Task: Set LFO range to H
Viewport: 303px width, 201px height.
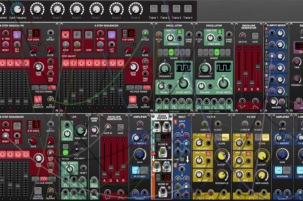Action: pyautogui.click(x=66, y=147)
